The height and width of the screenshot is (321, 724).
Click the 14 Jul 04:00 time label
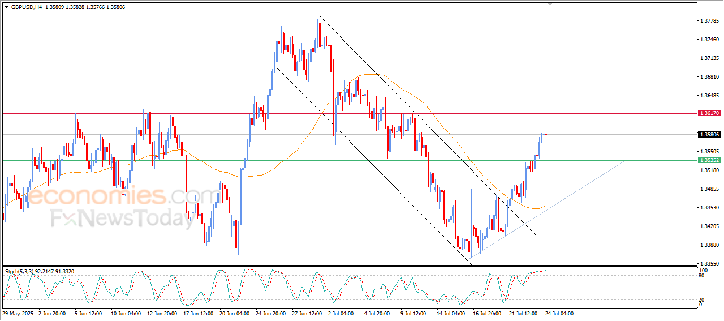pyautogui.click(x=453, y=313)
